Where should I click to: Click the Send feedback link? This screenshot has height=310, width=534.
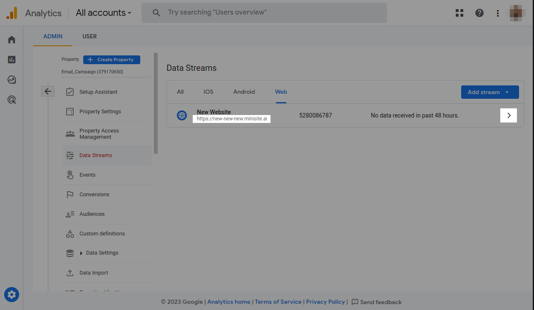pos(381,302)
